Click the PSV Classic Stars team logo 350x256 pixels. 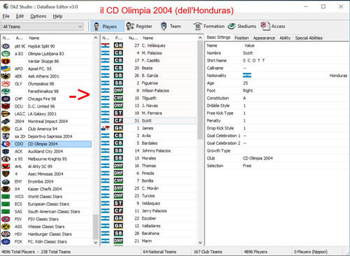tap(6, 219)
